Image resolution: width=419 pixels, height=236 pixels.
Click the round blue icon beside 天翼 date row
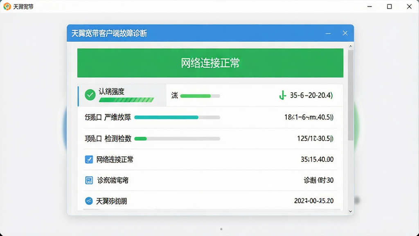(89, 201)
